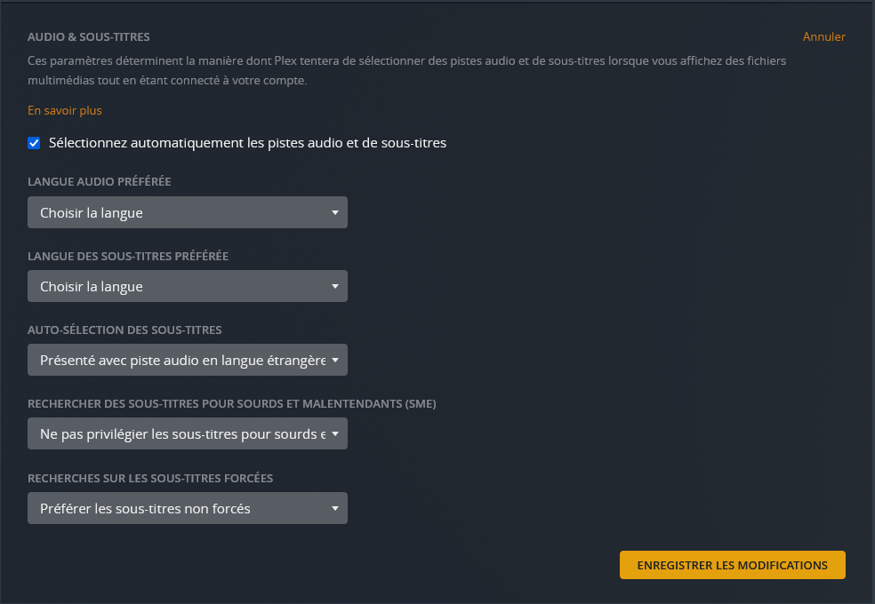Viewport: 875px width, 604px height.
Task: Expand the Auto-sélection des sous-titres dropdown
Action: (188, 360)
